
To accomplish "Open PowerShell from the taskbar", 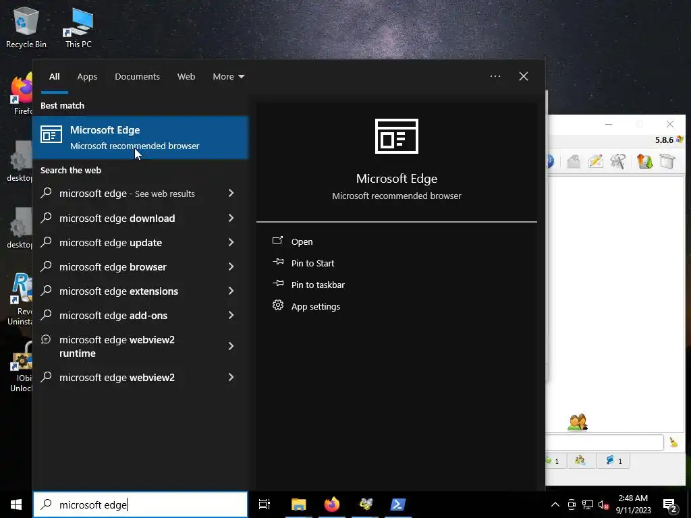I will [x=398, y=505].
